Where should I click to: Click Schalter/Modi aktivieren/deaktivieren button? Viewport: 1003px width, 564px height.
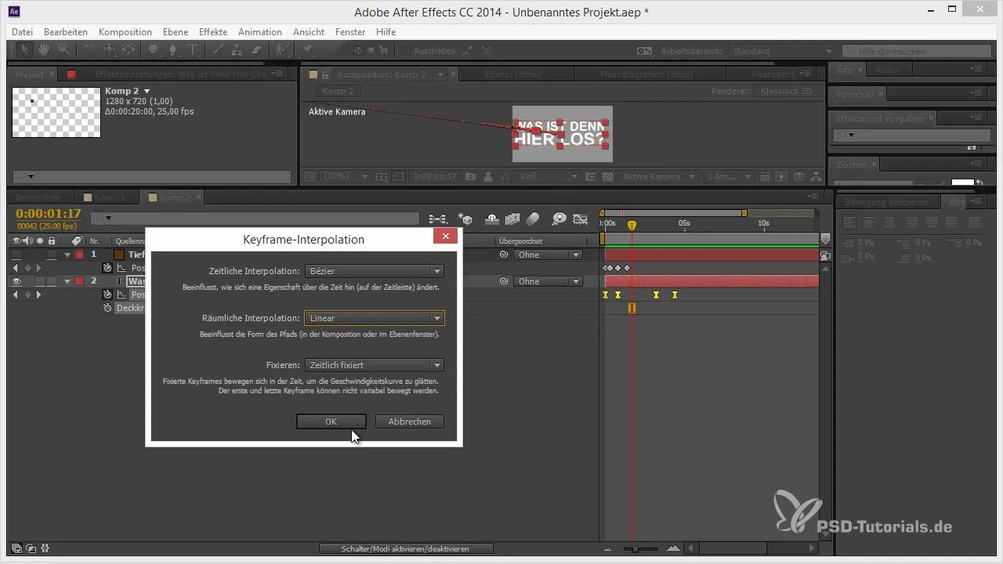point(406,549)
